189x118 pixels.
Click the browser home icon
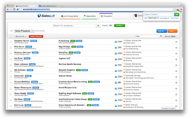pos(18,9)
